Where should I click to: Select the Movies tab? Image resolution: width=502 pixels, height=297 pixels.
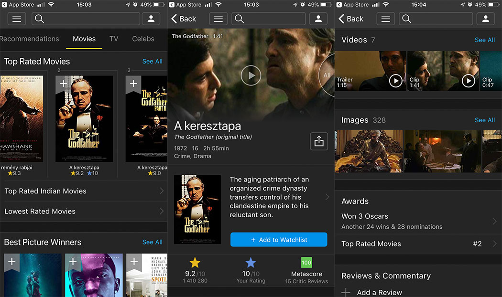pos(84,39)
